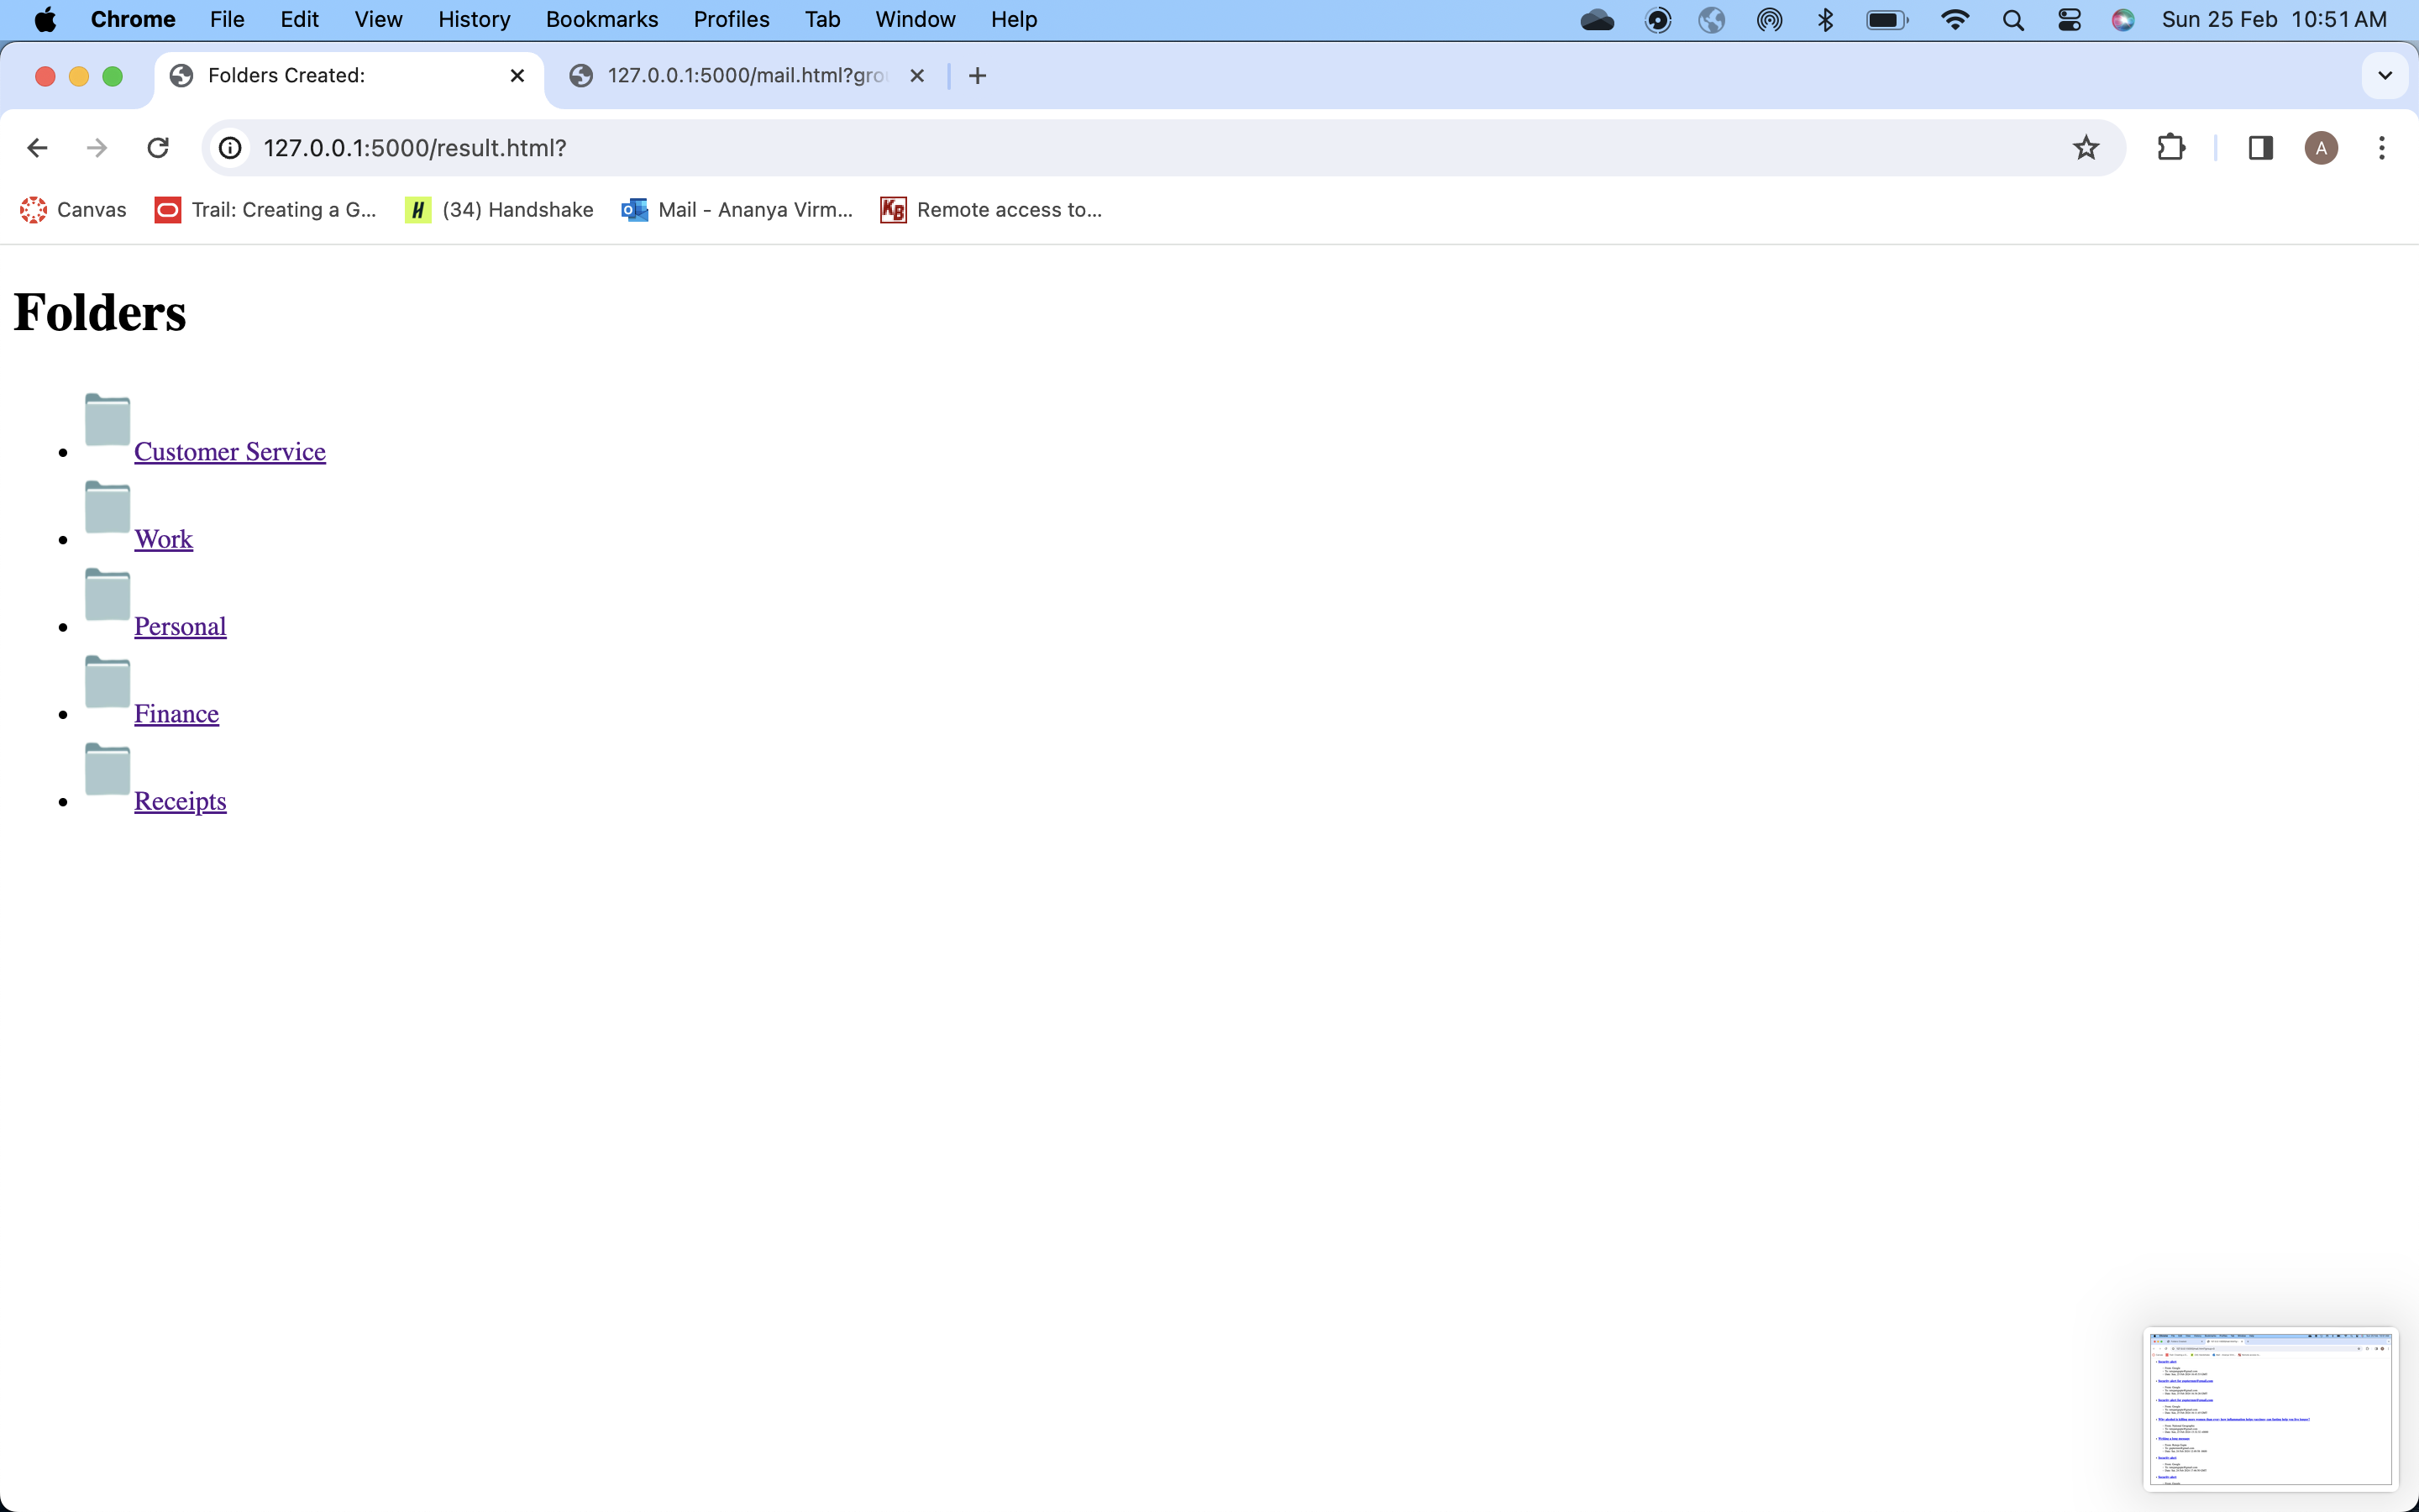Click the screenshot preview thumbnail
The image size is (2419, 1512).
point(2270,1408)
